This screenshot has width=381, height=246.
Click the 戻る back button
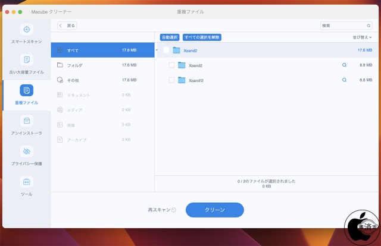tap(67, 26)
